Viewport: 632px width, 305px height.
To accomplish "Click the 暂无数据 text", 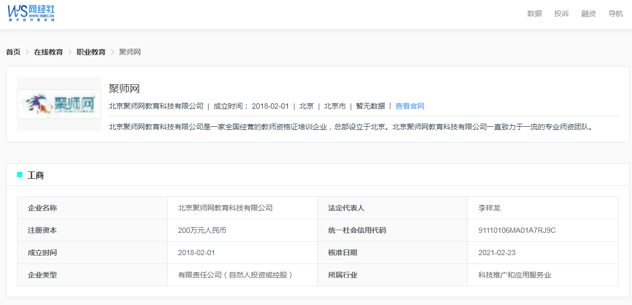I will 370,106.
